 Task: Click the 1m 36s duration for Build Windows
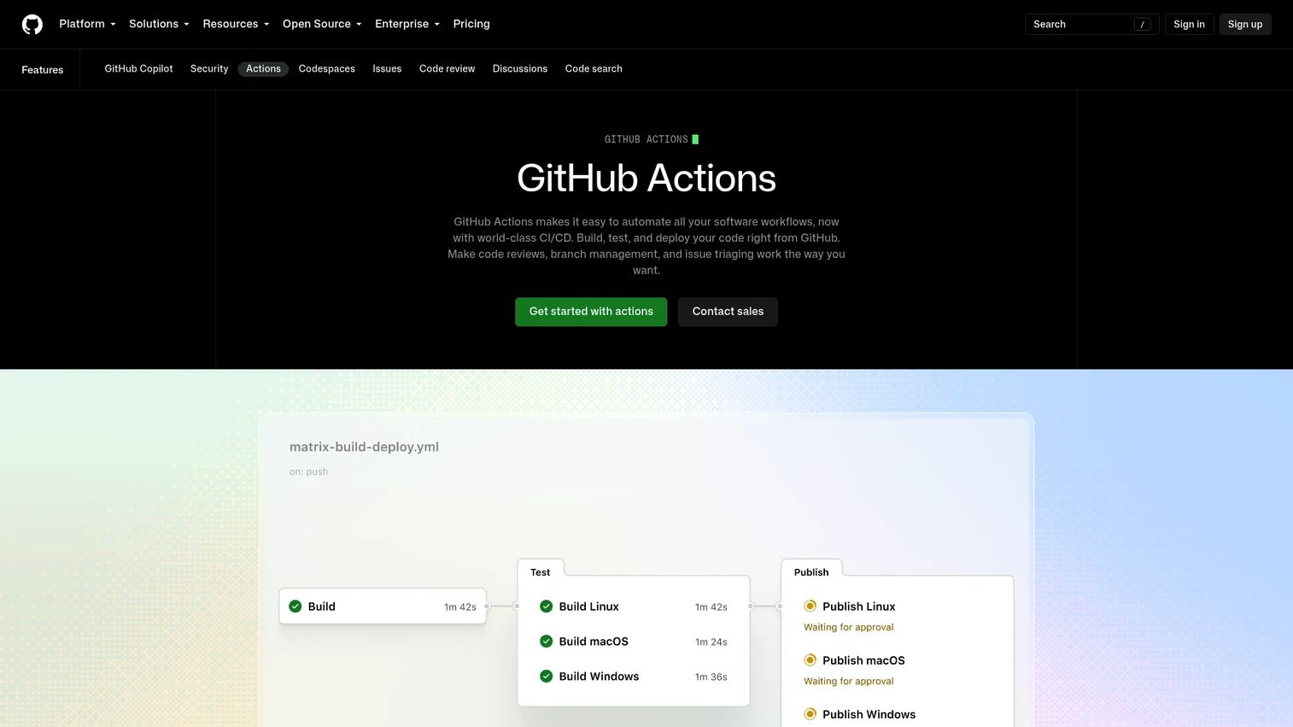coord(711,677)
